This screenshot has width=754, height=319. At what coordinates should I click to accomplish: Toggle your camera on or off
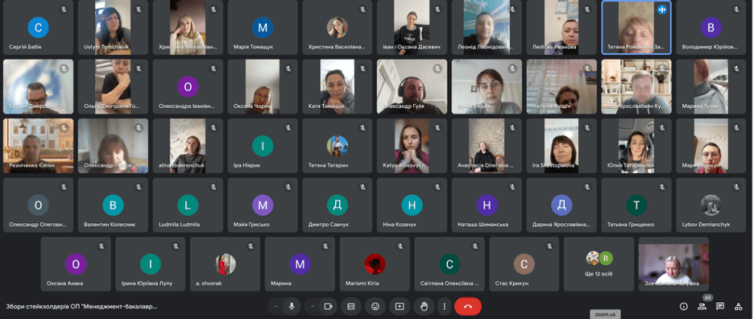click(329, 306)
